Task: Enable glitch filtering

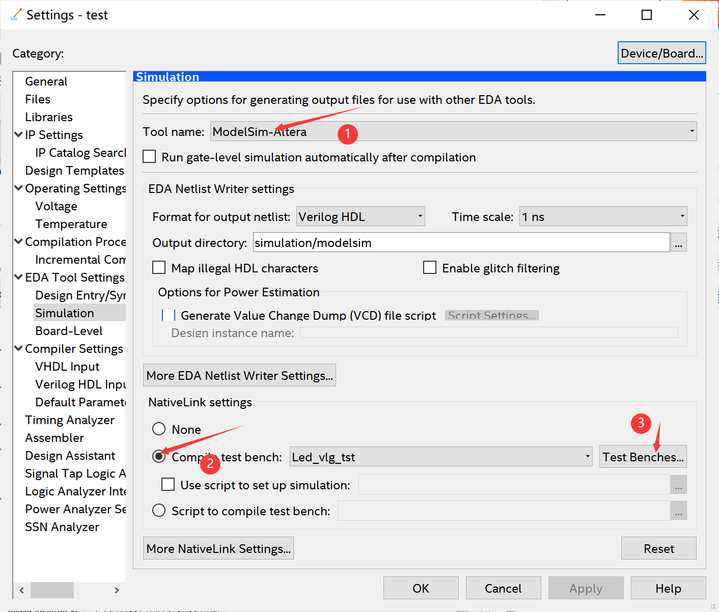Action: point(430,267)
